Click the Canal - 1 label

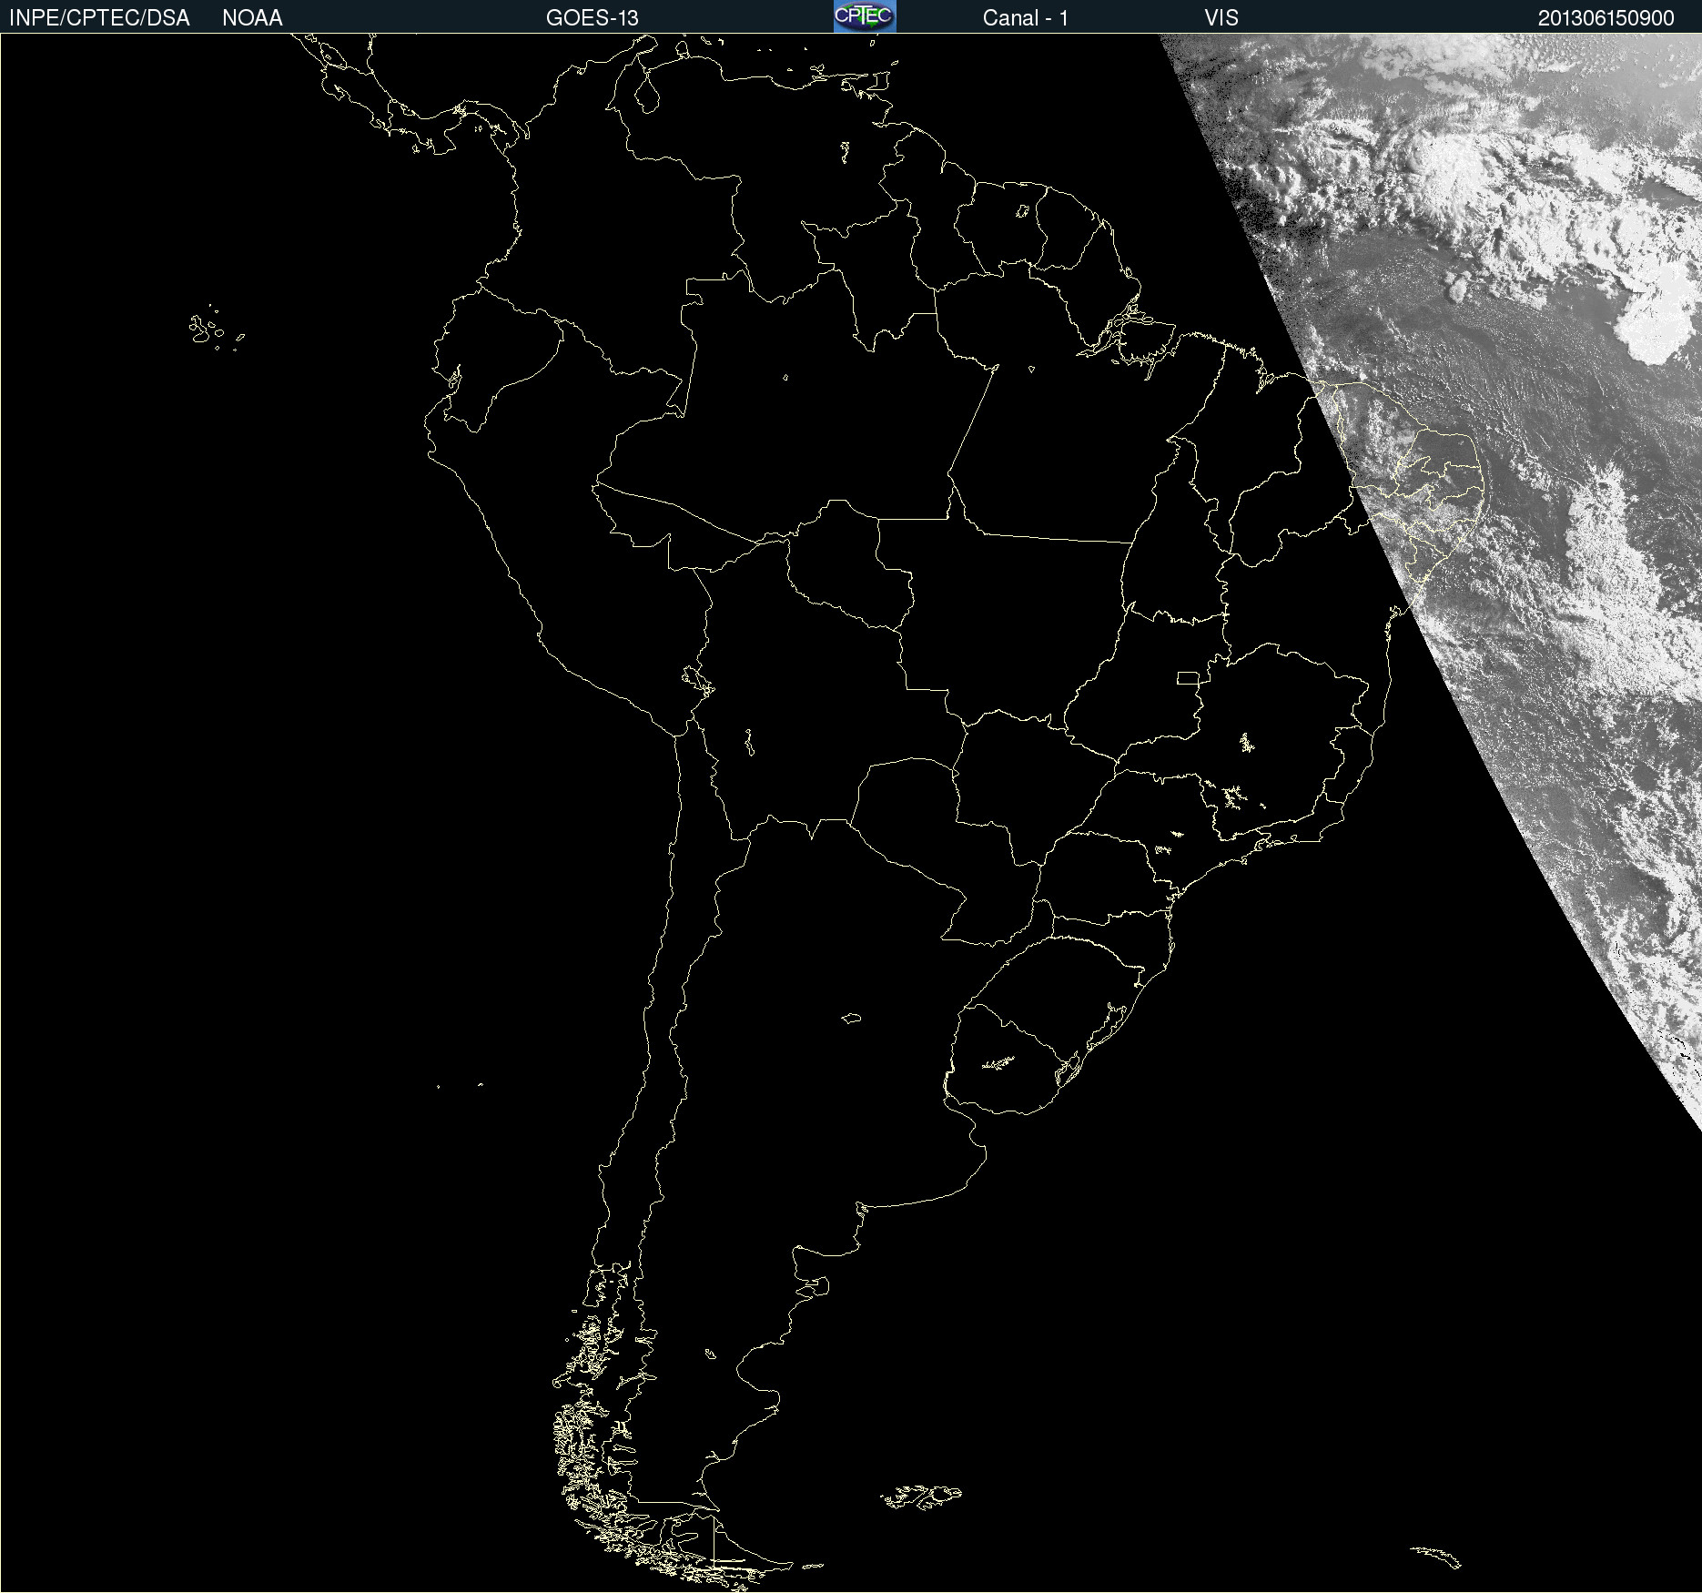pos(1026,18)
